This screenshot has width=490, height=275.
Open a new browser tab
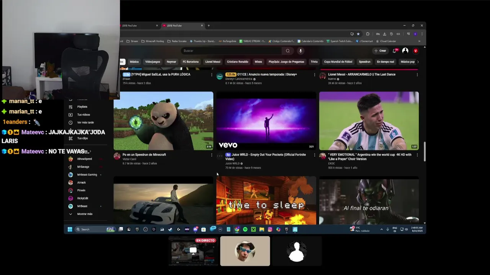(x=209, y=26)
